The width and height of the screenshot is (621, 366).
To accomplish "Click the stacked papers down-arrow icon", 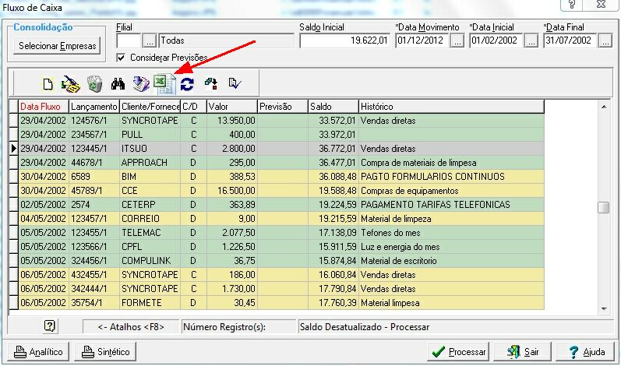I will pyautogui.click(x=140, y=84).
